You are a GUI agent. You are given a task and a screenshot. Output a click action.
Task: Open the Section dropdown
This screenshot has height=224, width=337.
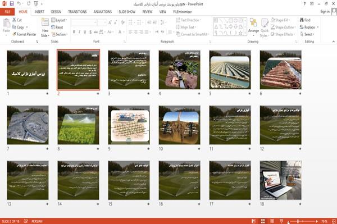pyautogui.click(x=60, y=34)
